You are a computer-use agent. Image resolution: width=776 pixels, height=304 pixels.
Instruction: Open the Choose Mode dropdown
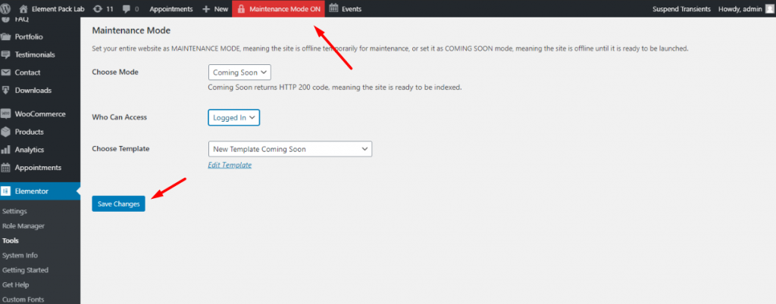coord(239,73)
